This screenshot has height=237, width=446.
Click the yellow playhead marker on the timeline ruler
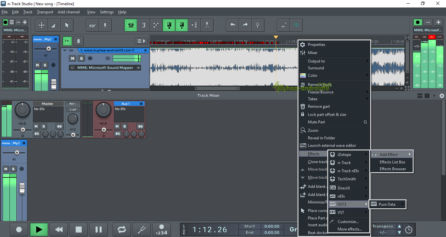[x=276, y=37]
